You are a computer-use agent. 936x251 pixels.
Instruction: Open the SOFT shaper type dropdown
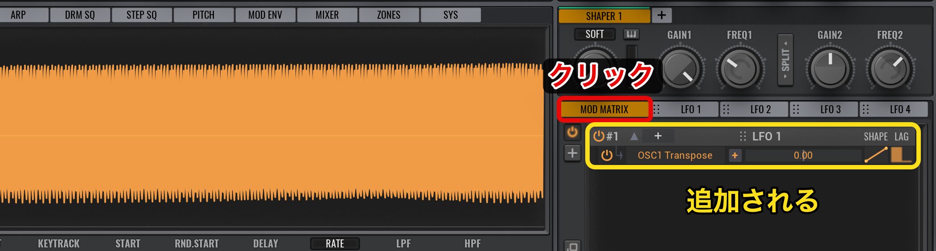[595, 34]
